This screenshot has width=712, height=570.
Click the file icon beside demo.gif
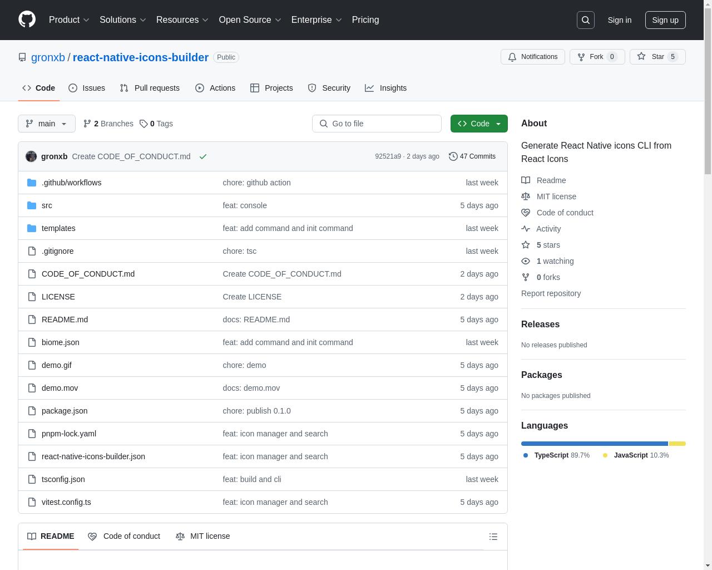click(32, 365)
